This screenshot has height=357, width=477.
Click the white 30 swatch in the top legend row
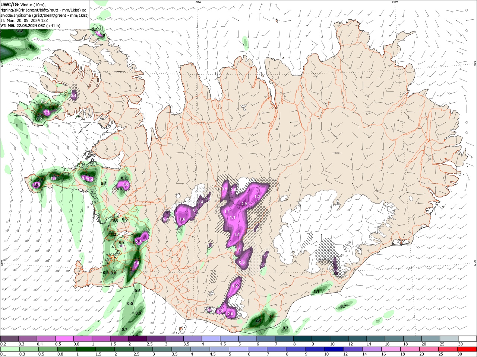click(x=467, y=338)
